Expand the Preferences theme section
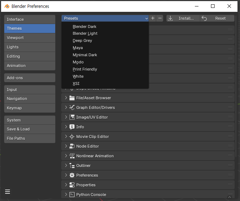 [x=66, y=175]
